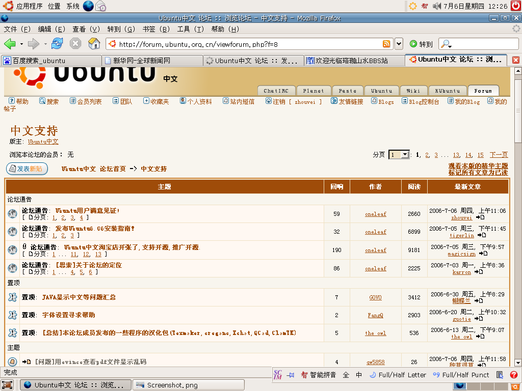This screenshot has height=391, width=522.
Task: Open 收藏夹 favorites link
Action: coord(156,101)
